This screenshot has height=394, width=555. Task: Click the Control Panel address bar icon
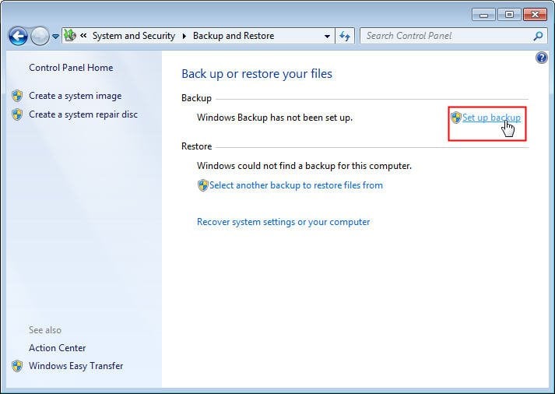tap(70, 35)
